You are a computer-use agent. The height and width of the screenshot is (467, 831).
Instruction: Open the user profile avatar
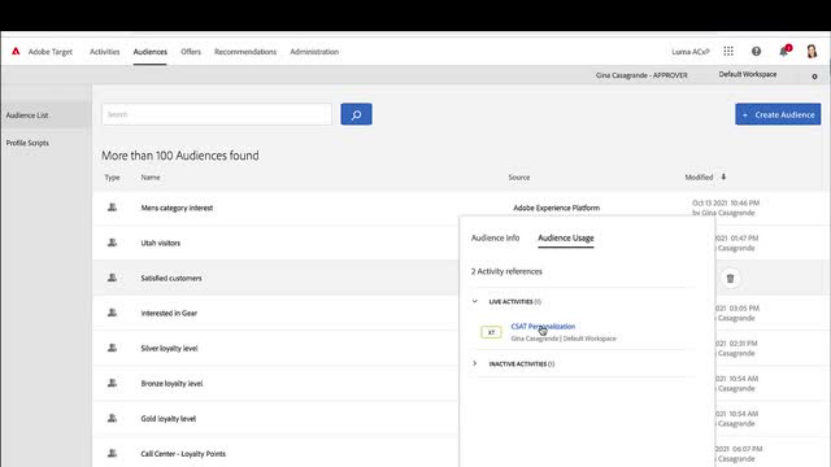coord(812,51)
